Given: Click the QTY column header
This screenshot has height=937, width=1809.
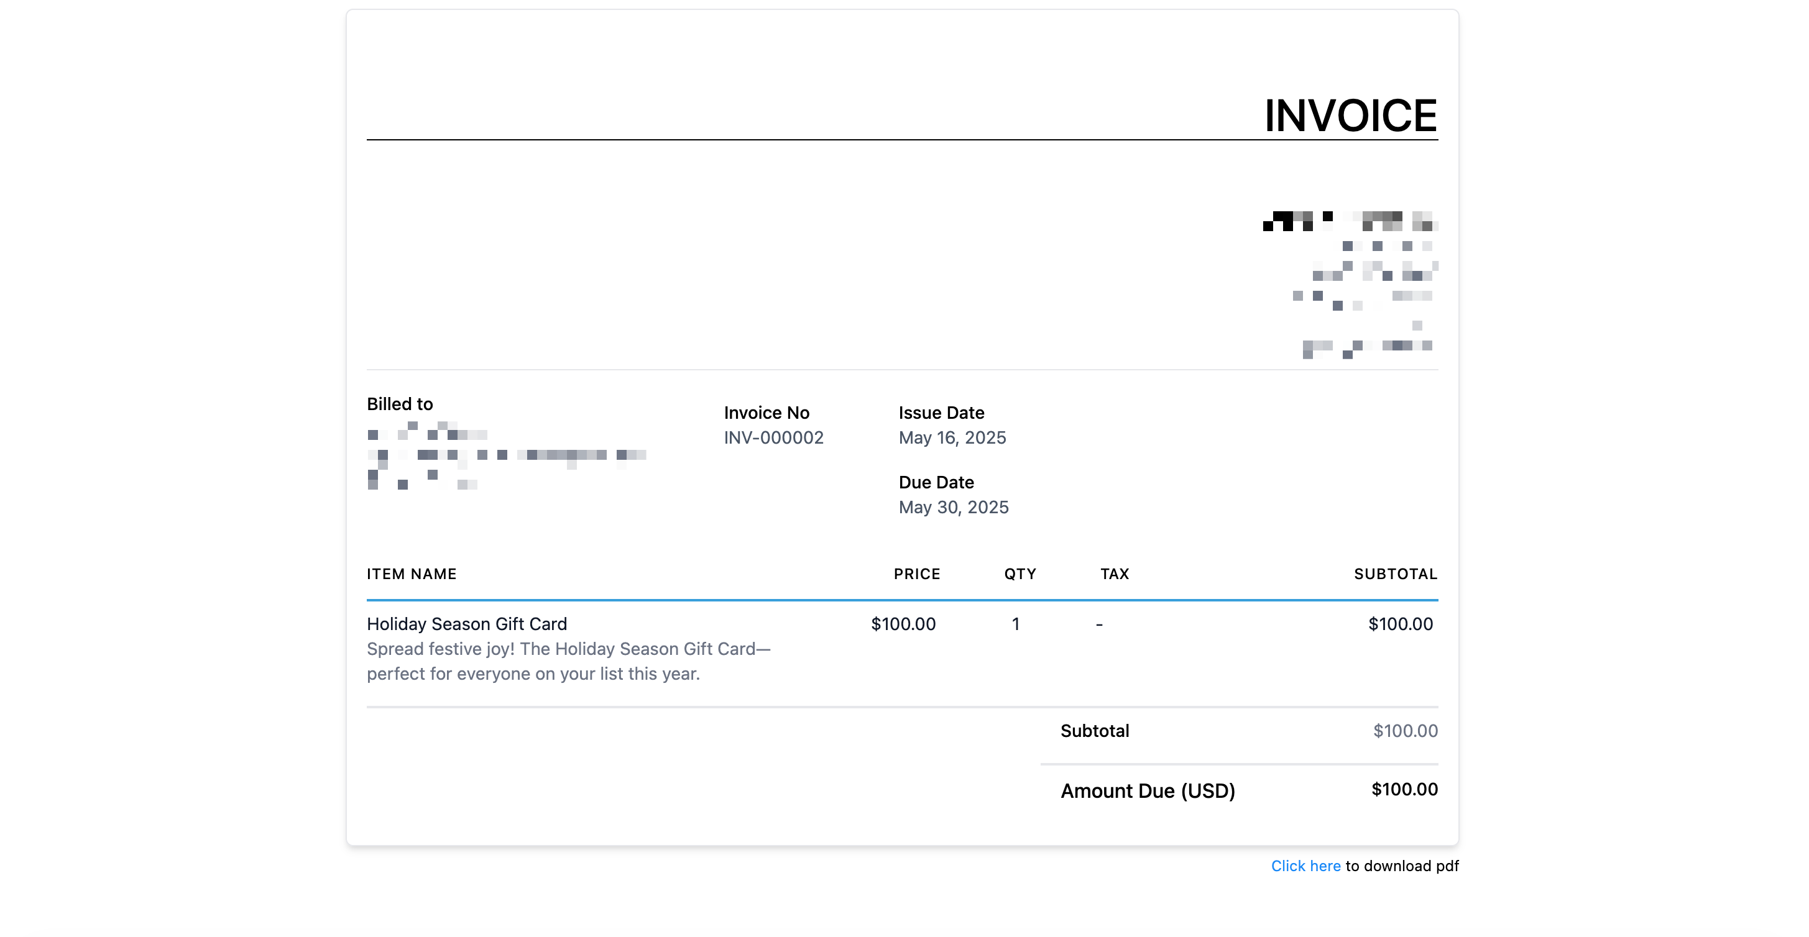Looking at the screenshot, I should tap(1020, 574).
